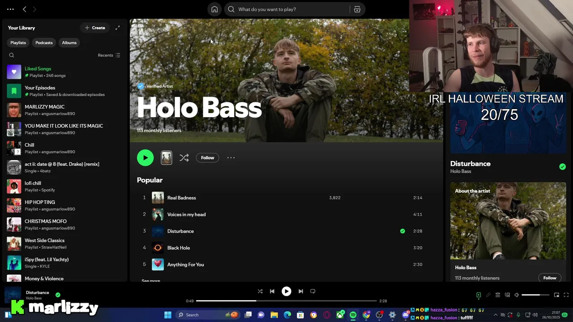573x322 pixels.
Task: Open Connect to a device
Action: (x=507, y=295)
